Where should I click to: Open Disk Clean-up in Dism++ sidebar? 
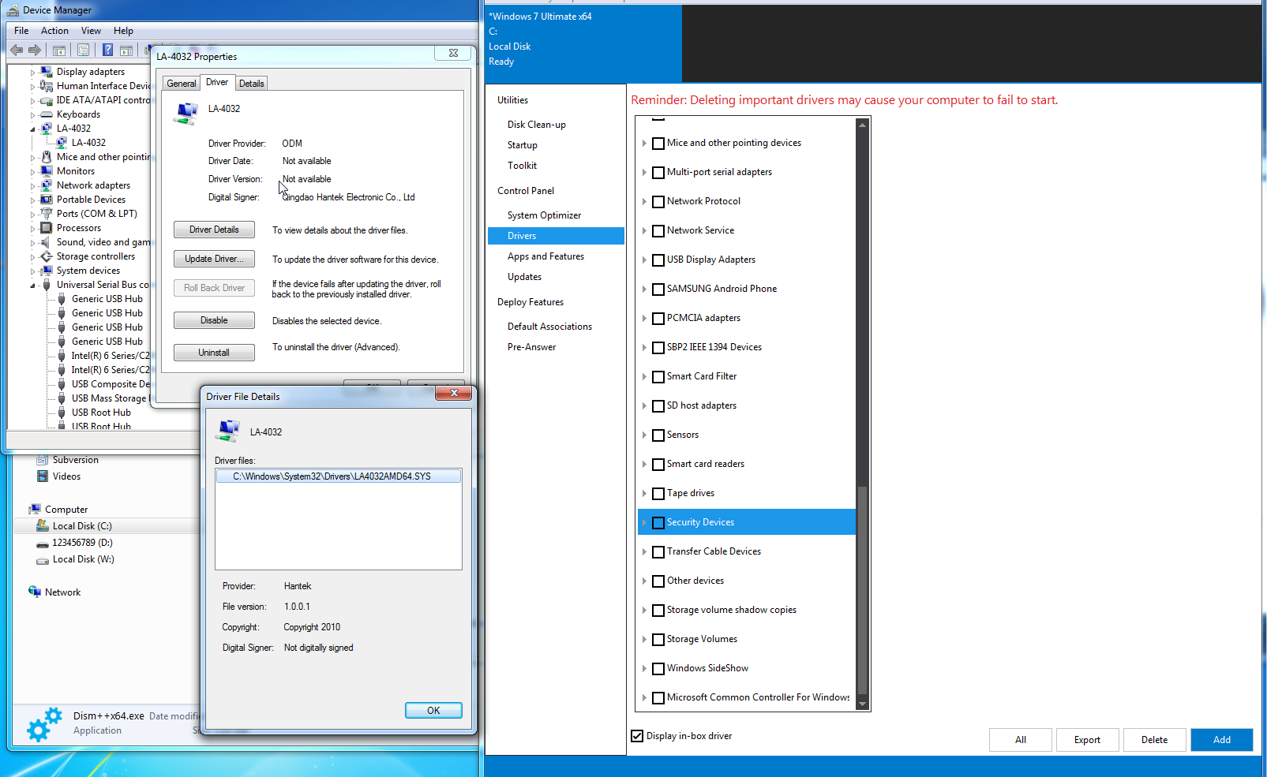pyautogui.click(x=537, y=125)
